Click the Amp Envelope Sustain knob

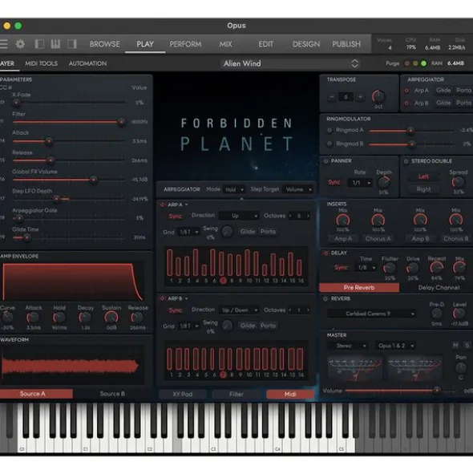(111, 318)
